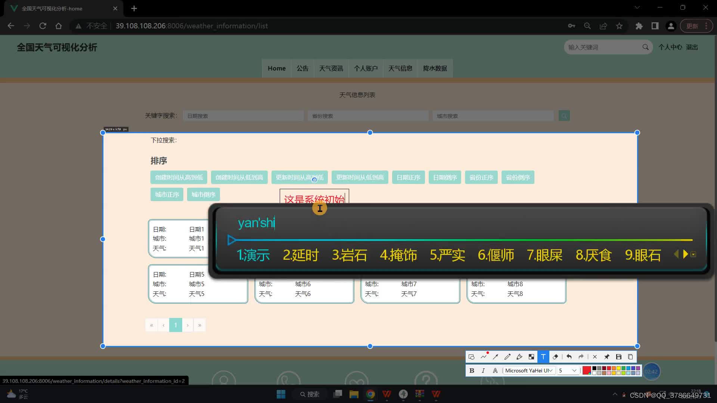Reload the browser page
717x403 pixels.
coord(43,26)
